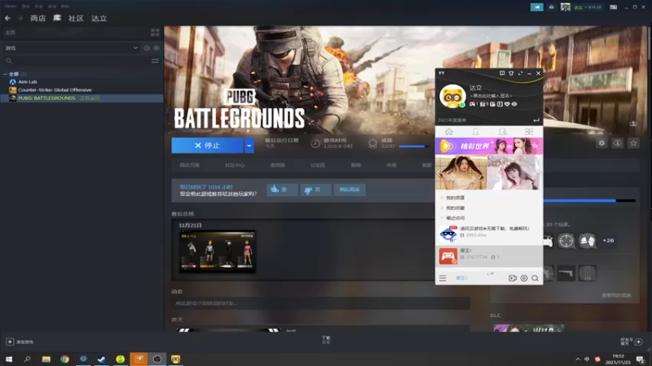This screenshot has height=366, width=652.
Task: Open PUBG settings gear icon
Action: click(x=601, y=143)
